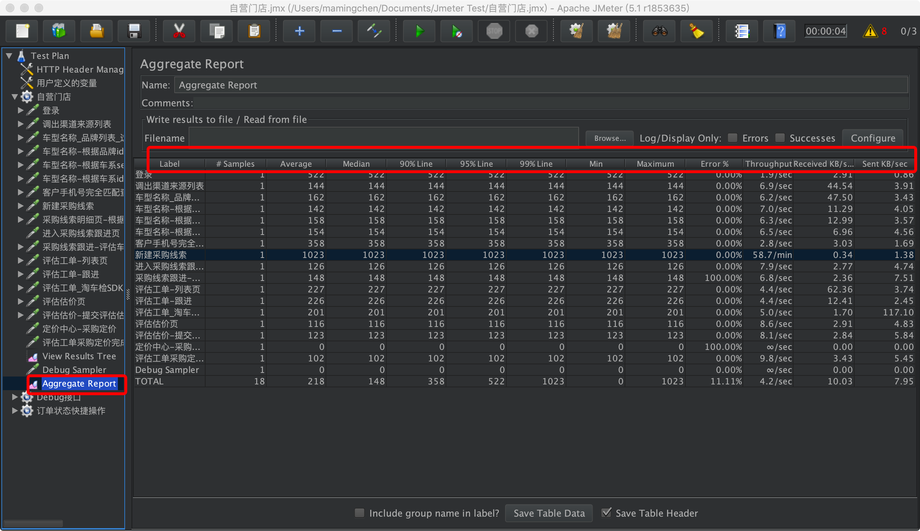This screenshot has width=920, height=531.
Task: Click the green Start test button
Action: [x=419, y=31]
